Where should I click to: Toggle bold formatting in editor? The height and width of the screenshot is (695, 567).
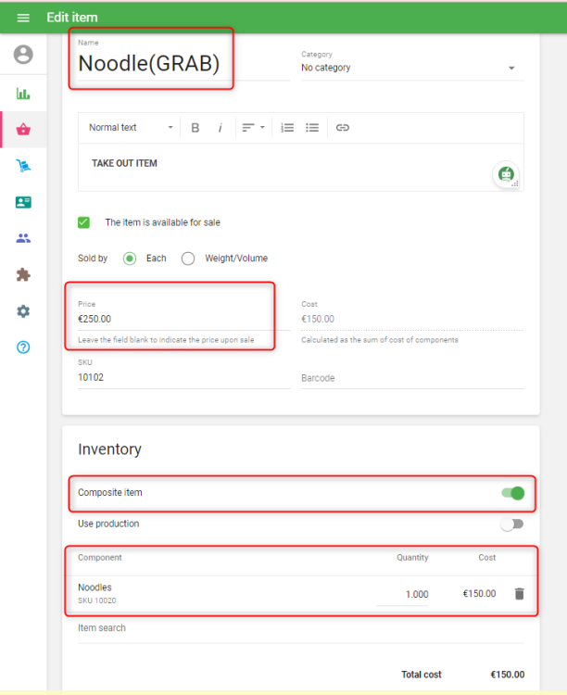coord(195,128)
